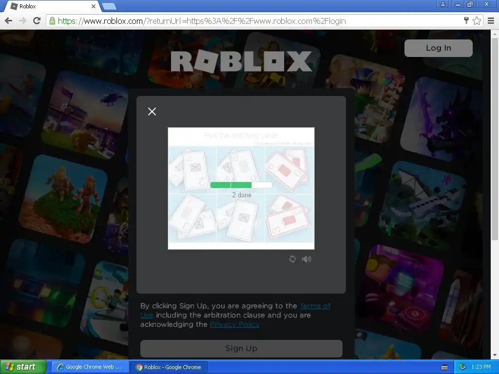
Task: Click the 1:23 PM clock
Action: tap(481, 367)
